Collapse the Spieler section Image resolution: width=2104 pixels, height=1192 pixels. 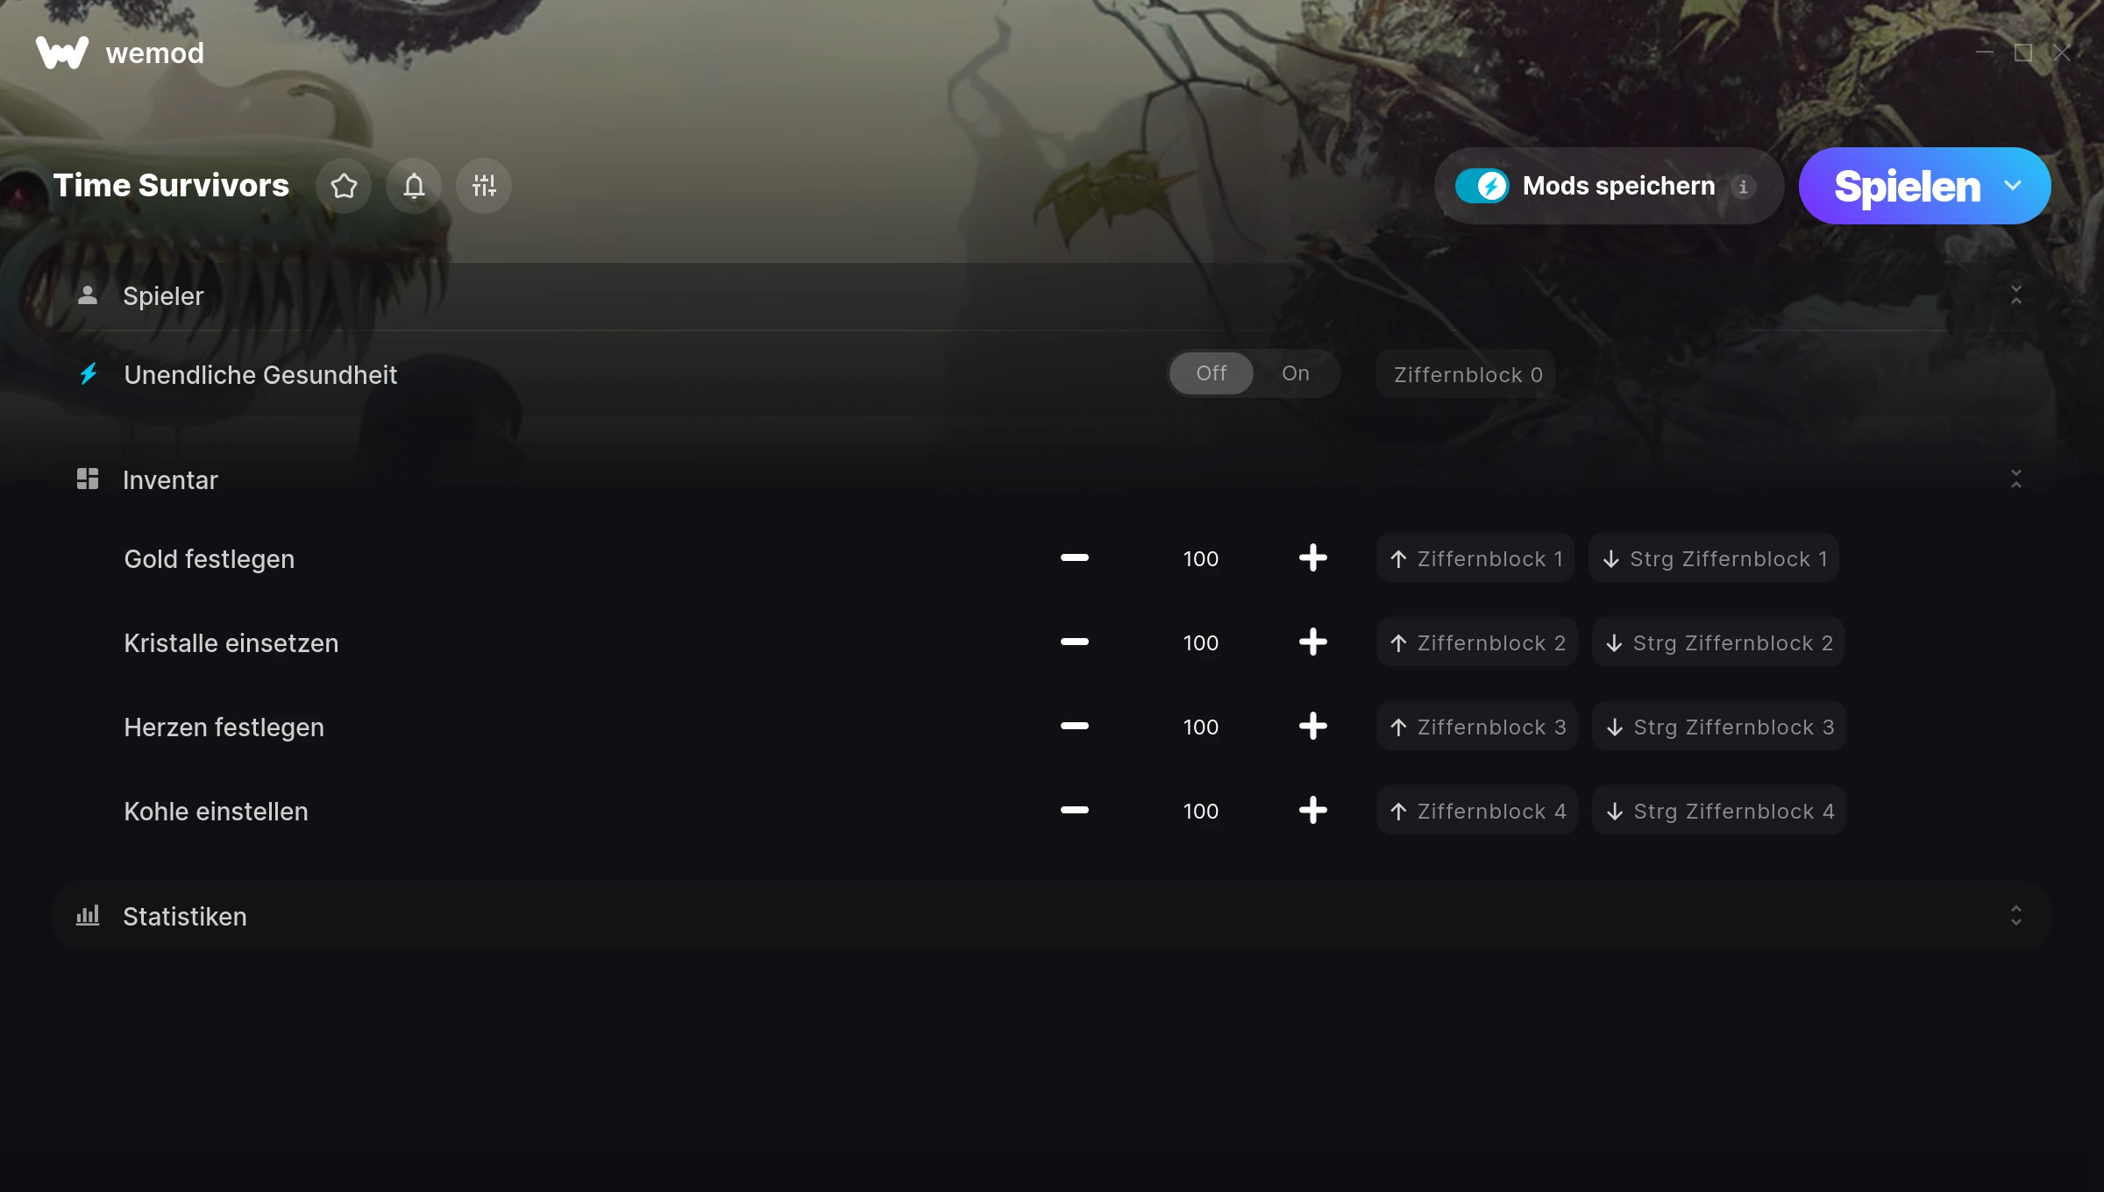pyautogui.click(x=2015, y=295)
